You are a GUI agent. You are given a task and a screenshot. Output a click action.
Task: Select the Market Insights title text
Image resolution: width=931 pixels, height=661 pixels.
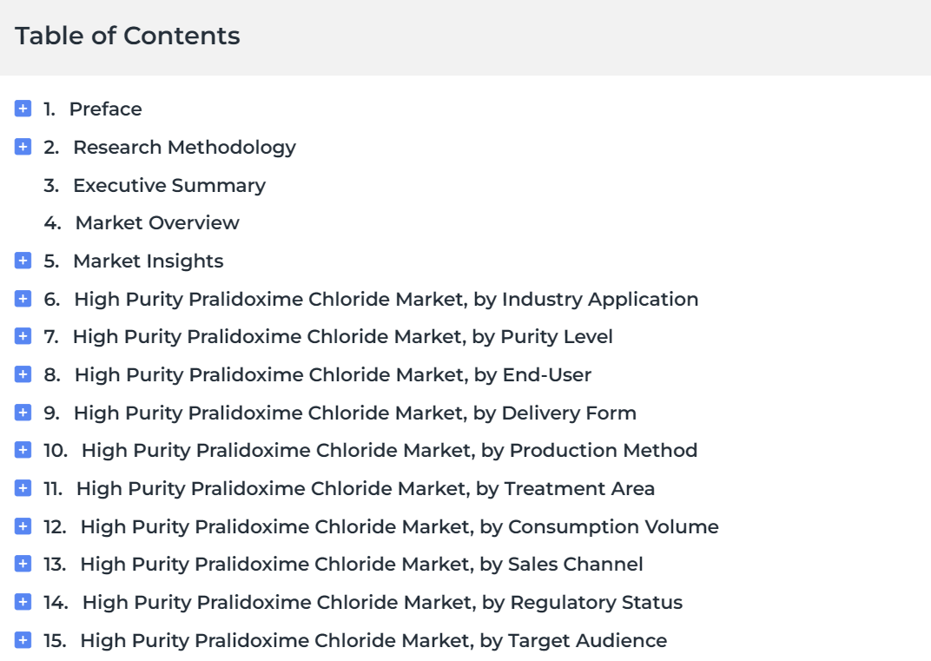[x=149, y=261]
